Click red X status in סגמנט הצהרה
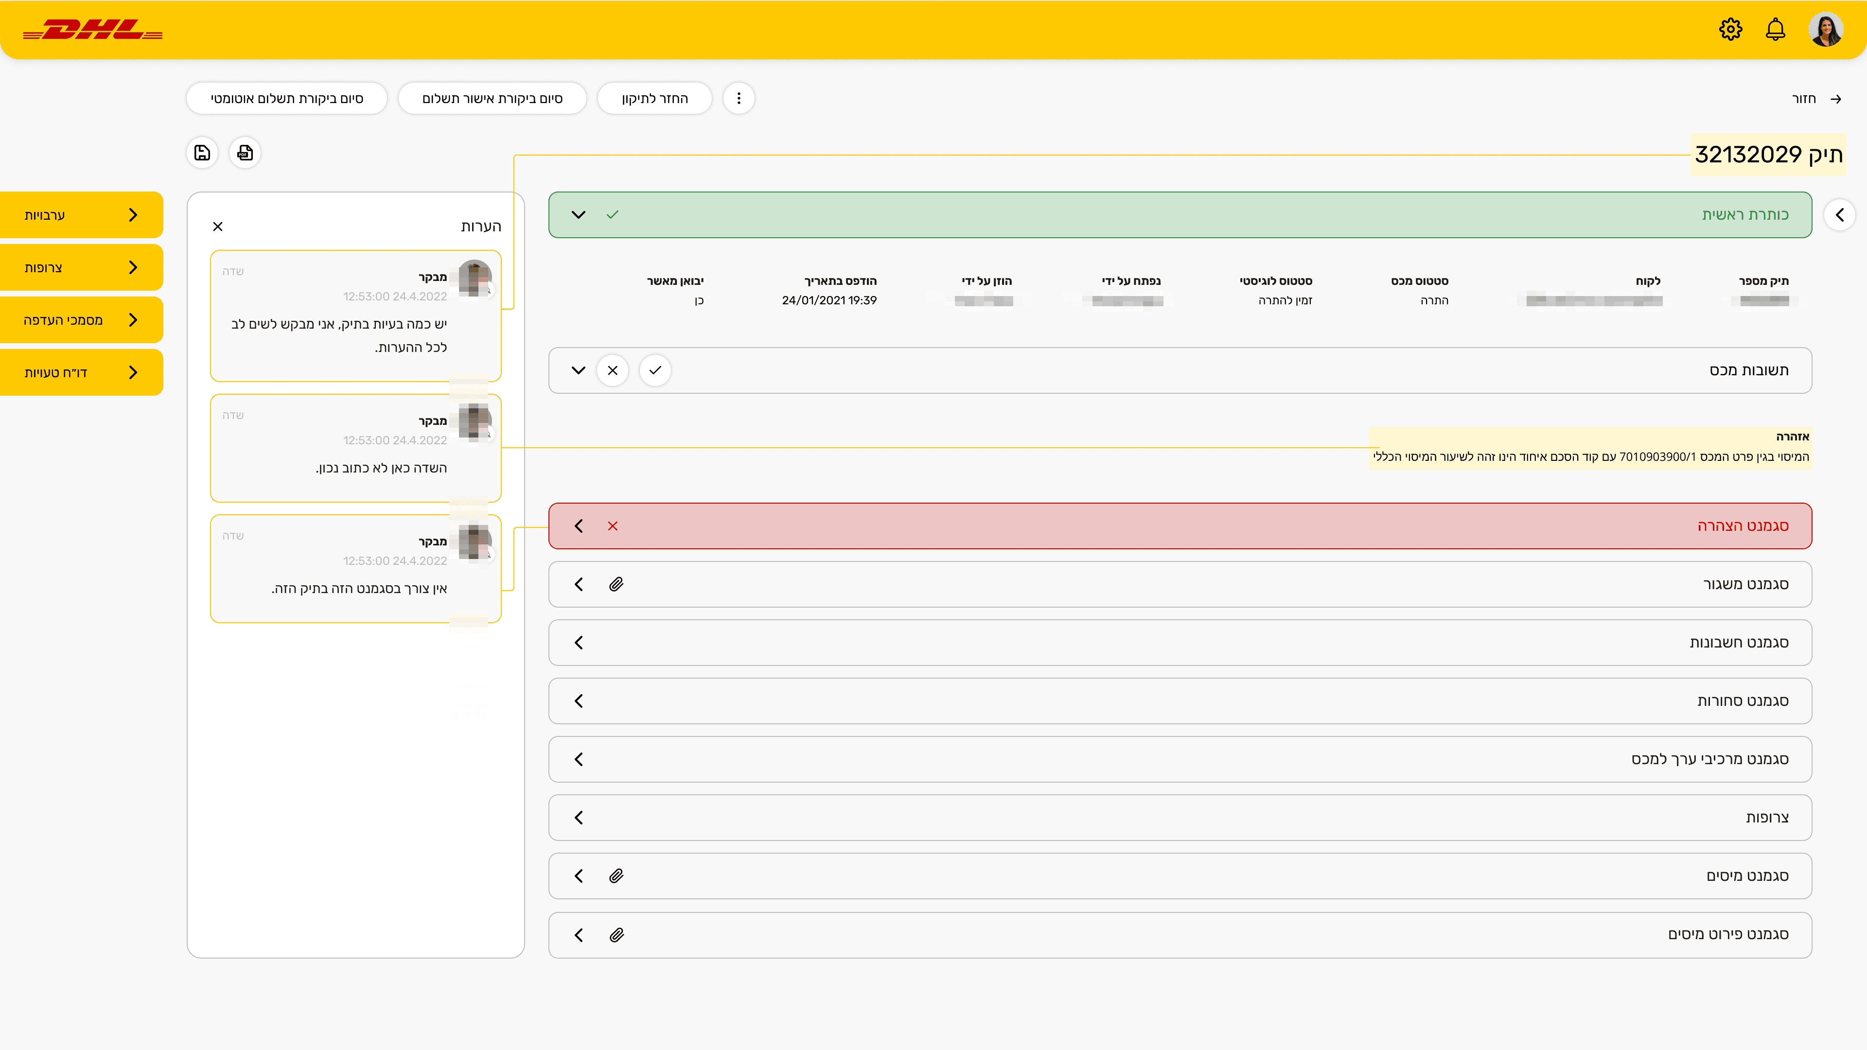This screenshot has height=1050, width=1867. tap(613, 526)
